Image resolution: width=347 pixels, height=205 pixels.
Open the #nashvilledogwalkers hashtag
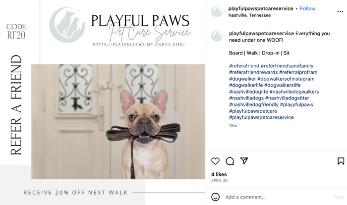click(x=294, y=92)
